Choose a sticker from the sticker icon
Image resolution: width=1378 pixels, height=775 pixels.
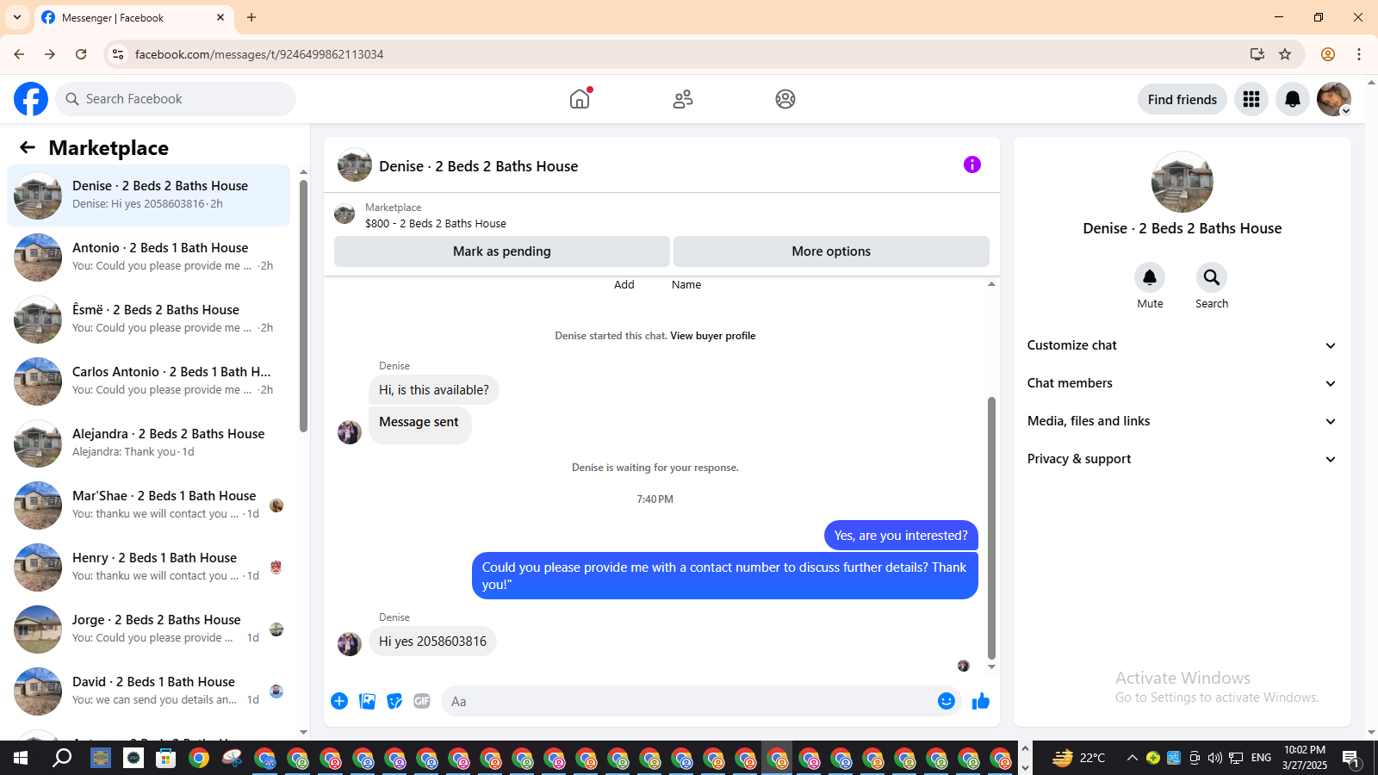(394, 701)
